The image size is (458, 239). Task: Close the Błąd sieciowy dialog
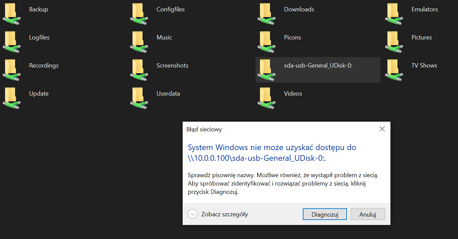(x=382, y=129)
